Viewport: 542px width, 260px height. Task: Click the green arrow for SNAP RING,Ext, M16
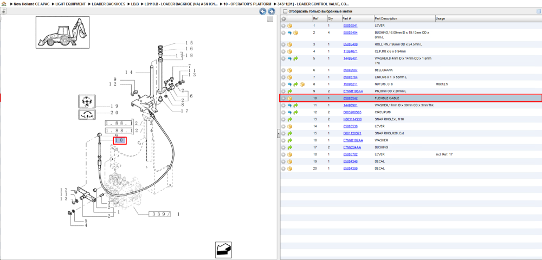click(289, 120)
